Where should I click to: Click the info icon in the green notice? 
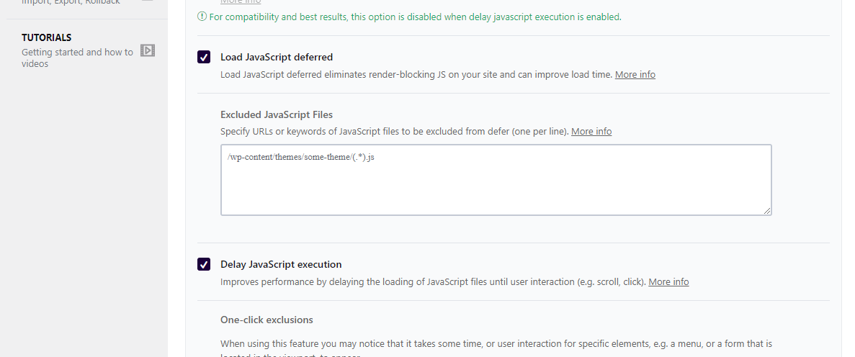tap(202, 17)
